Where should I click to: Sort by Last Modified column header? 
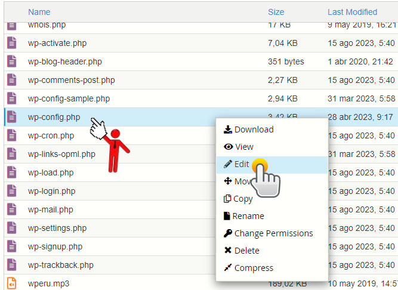click(x=352, y=12)
